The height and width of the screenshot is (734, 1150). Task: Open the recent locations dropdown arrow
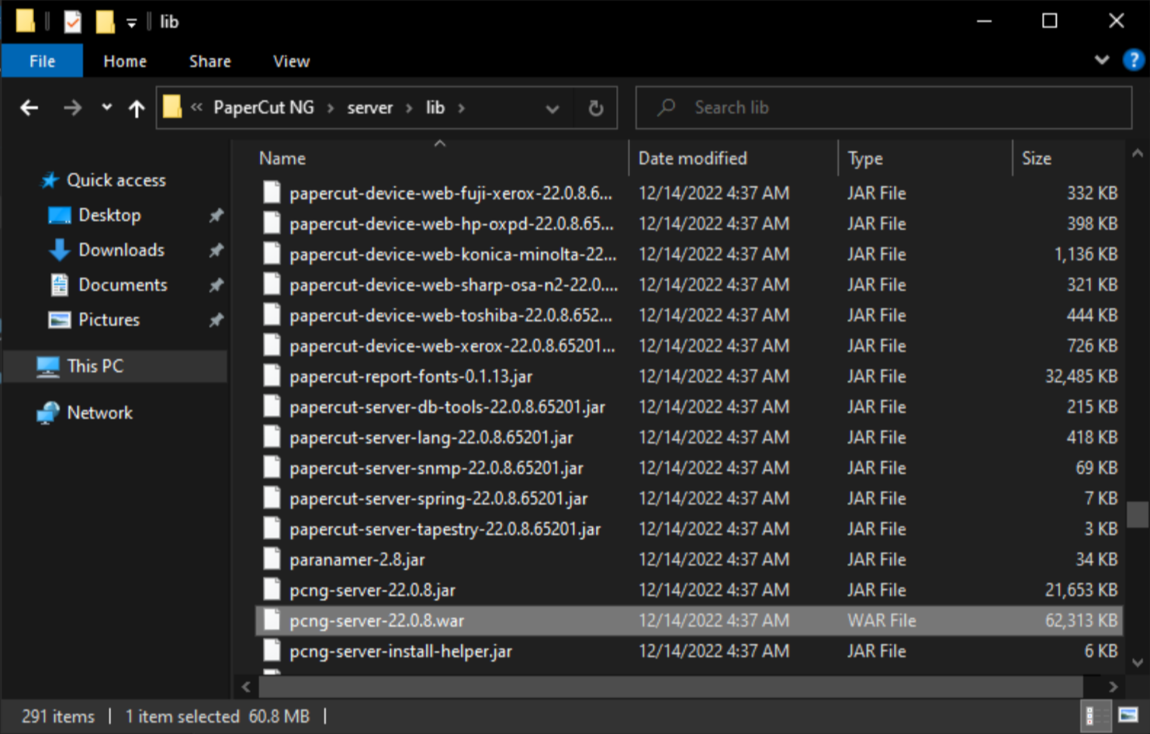pos(106,108)
